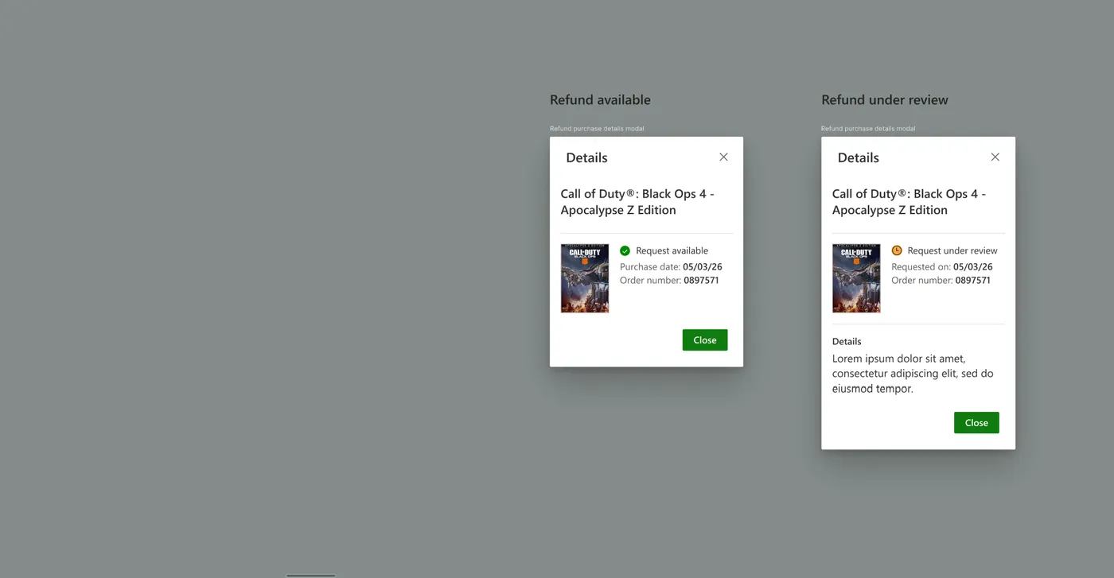This screenshot has width=1114, height=578.
Task: Select the game cover thumbnail in Refund available modal
Action: click(x=585, y=278)
